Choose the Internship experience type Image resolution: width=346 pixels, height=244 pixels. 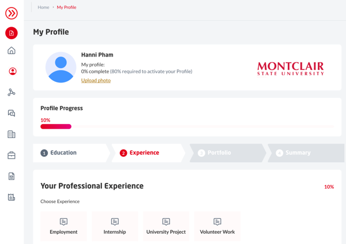115,226
